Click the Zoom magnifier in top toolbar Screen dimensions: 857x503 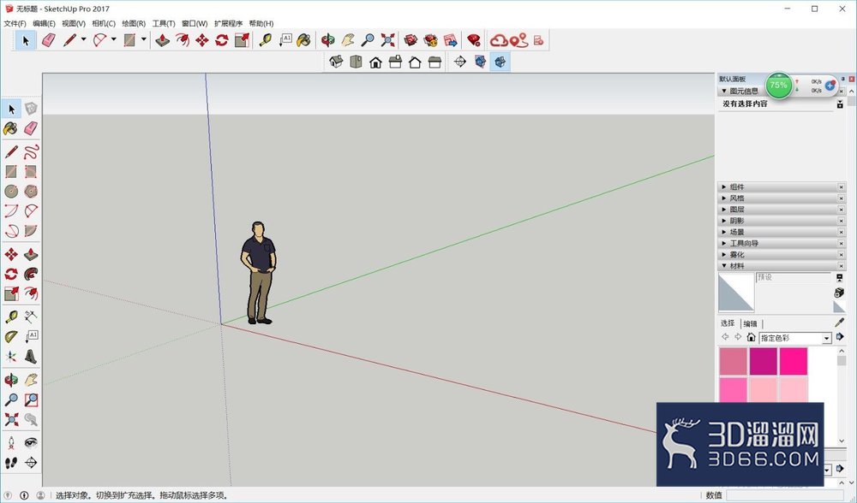(x=368, y=40)
